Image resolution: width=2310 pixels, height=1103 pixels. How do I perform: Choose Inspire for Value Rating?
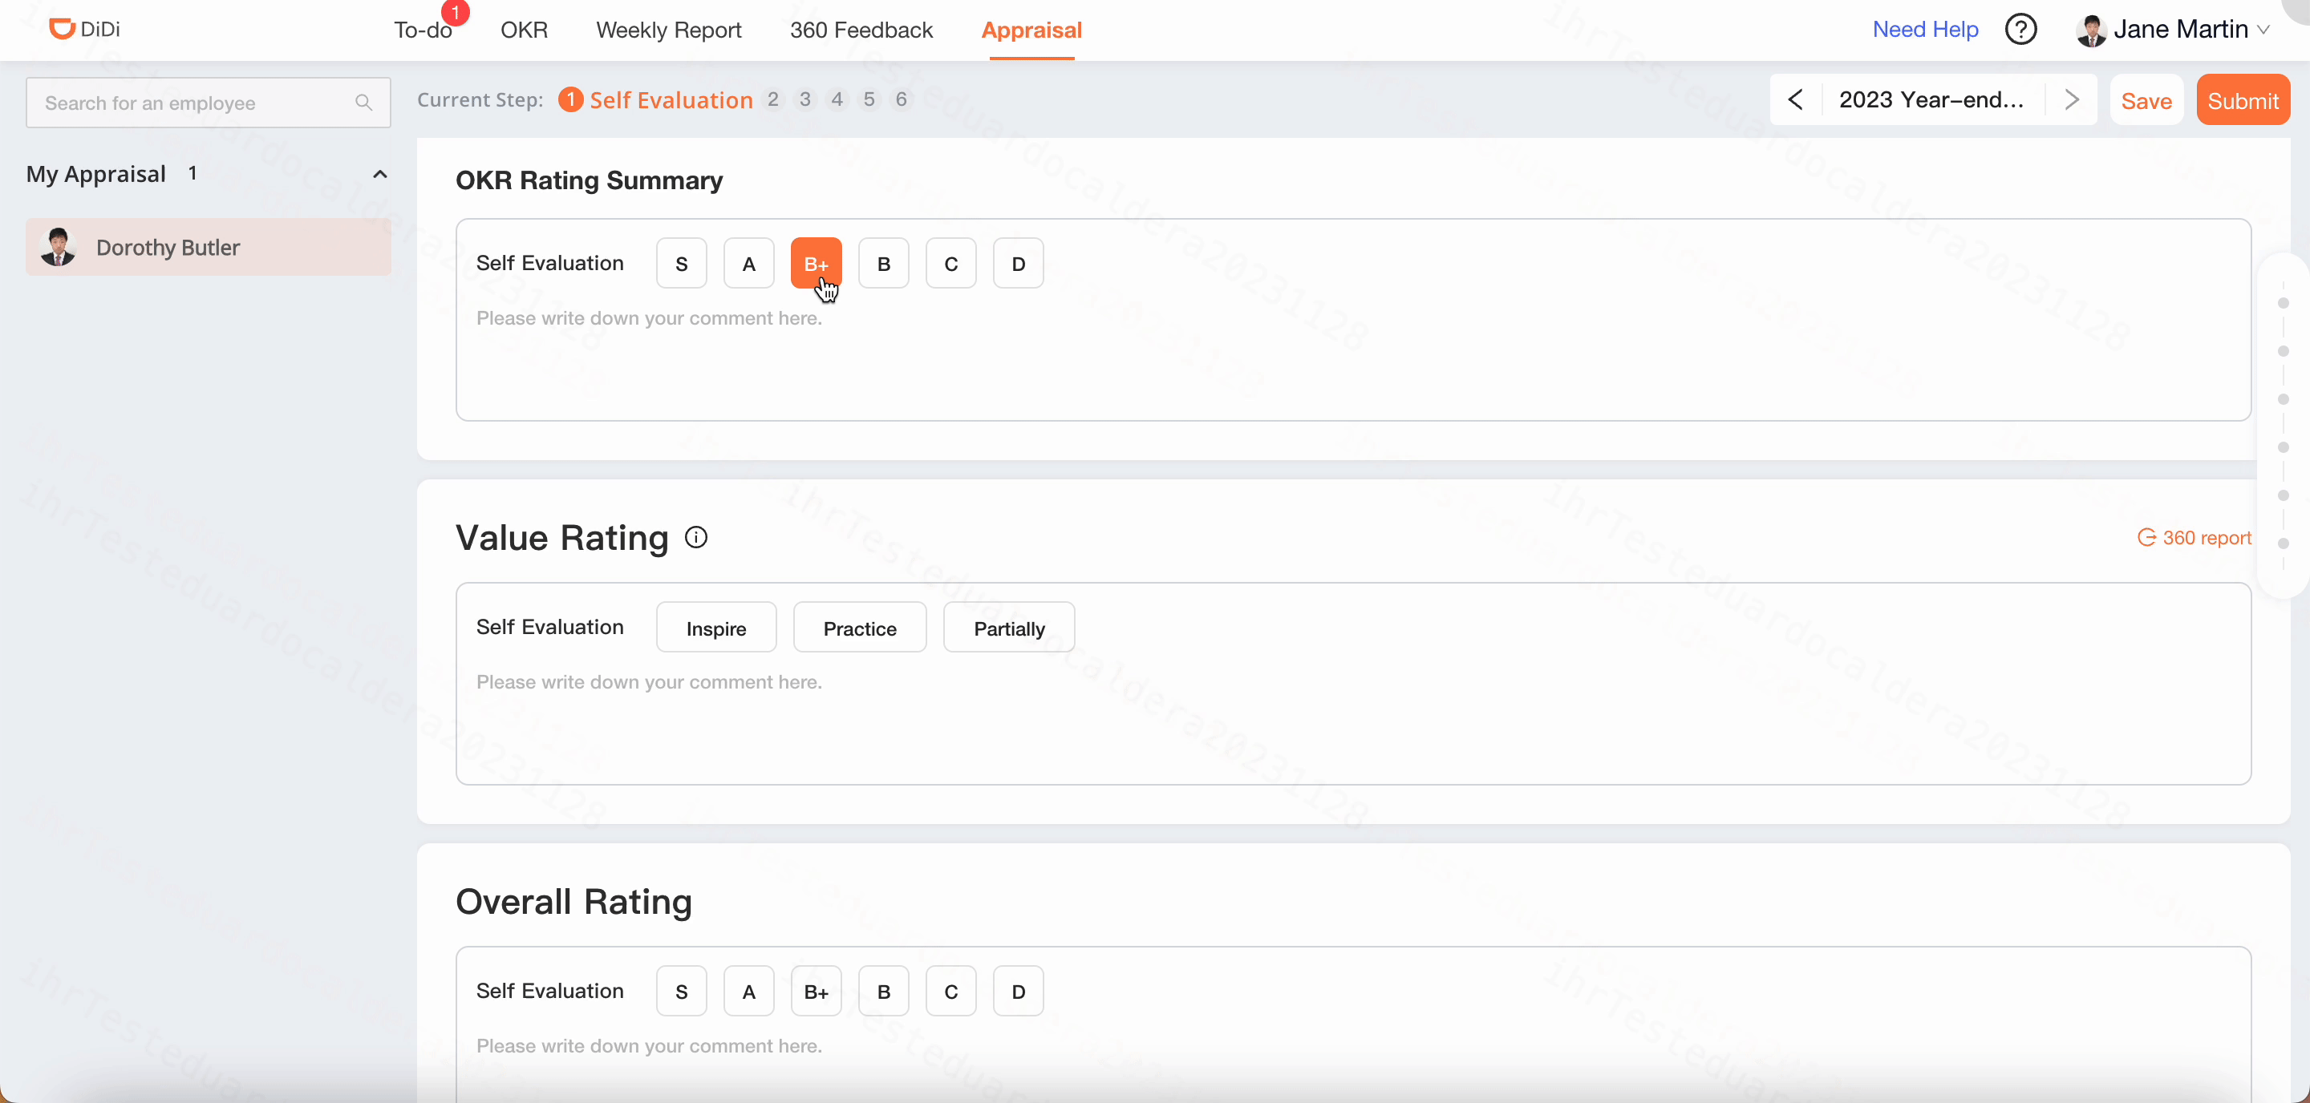pyautogui.click(x=715, y=627)
